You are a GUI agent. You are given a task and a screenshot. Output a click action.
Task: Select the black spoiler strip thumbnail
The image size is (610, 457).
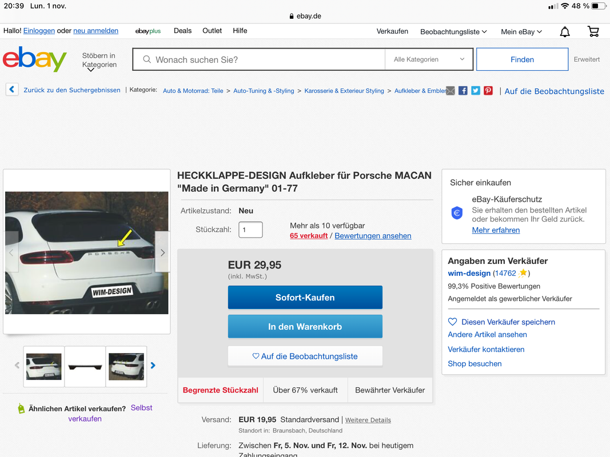point(85,366)
